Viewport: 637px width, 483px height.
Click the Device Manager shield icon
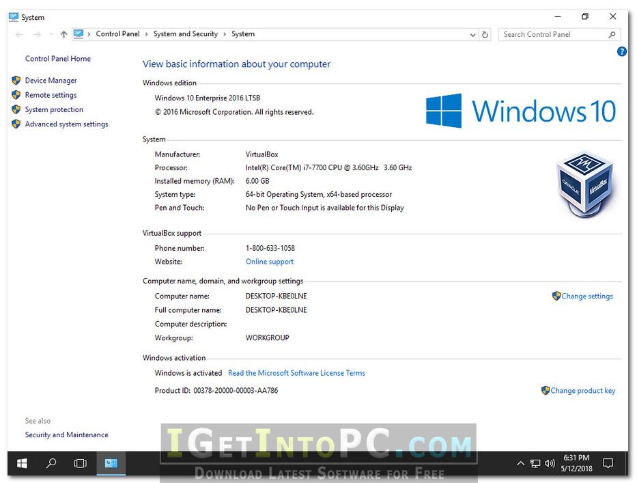tap(16, 81)
